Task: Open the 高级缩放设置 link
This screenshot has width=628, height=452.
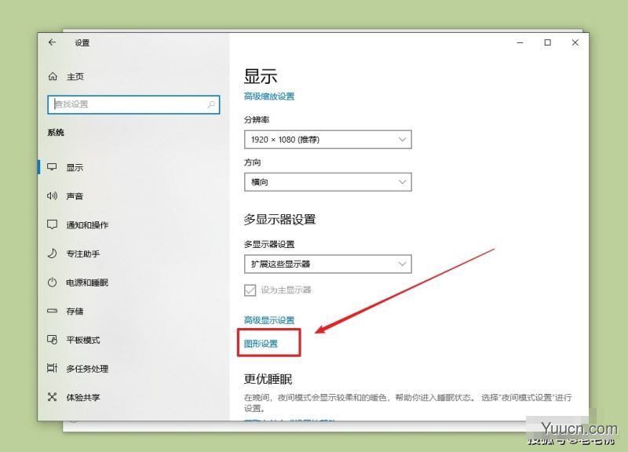Action: tap(269, 97)
